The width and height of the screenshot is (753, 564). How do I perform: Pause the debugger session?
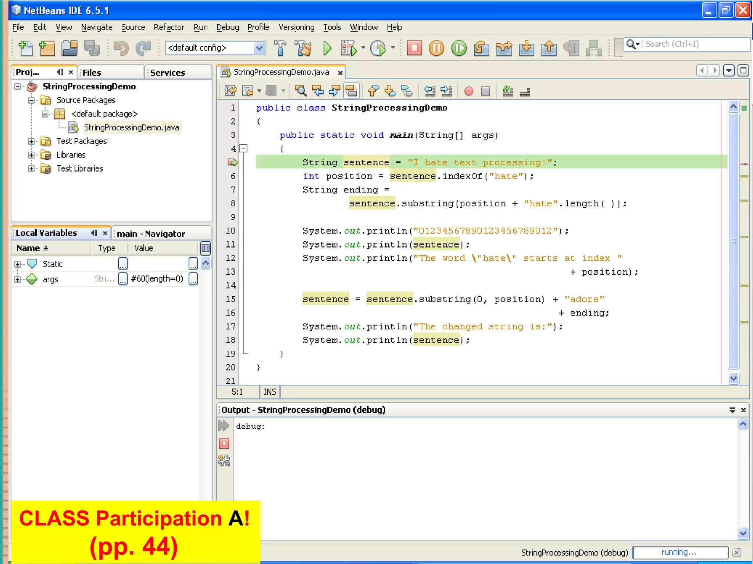click(436, 48)
